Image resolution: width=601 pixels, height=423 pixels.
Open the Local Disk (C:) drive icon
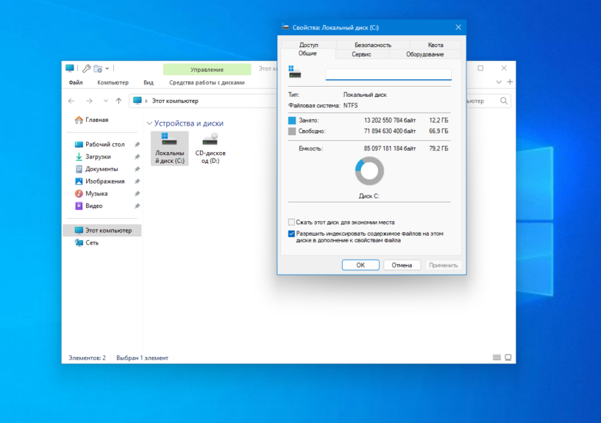click(169, 147)
